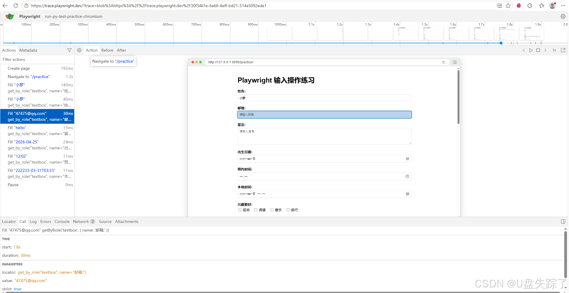Image resolution: width=569 pixels, height=293 pixels.
Task: Open the browser profile avatar
Action: (552, 6)
